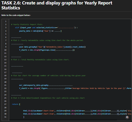Copy the code snippet using the copy icon
This screenshot has height=122, width=132.
tap(127, 117)
